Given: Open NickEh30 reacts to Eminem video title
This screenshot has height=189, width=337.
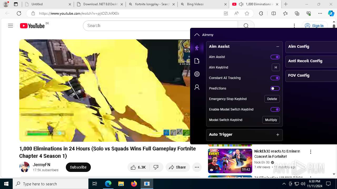Looking at the screenshot, I should [277, 154].
